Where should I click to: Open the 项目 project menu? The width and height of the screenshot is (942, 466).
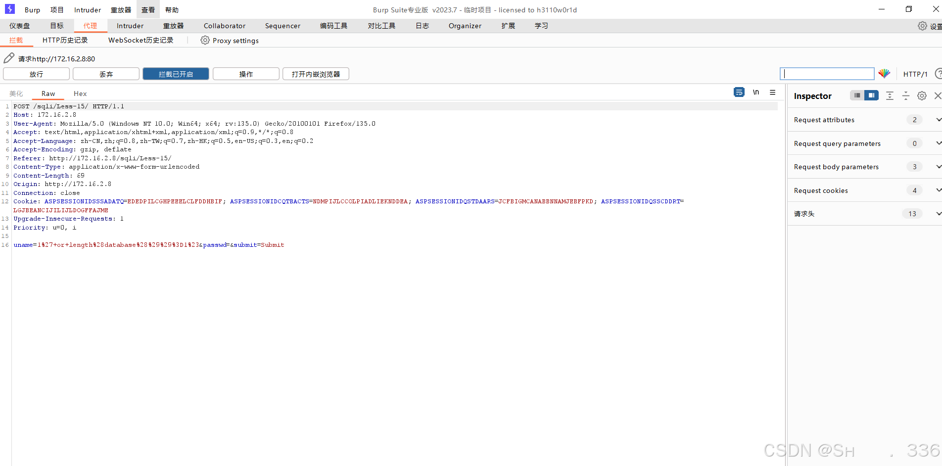tap(57, 10)
